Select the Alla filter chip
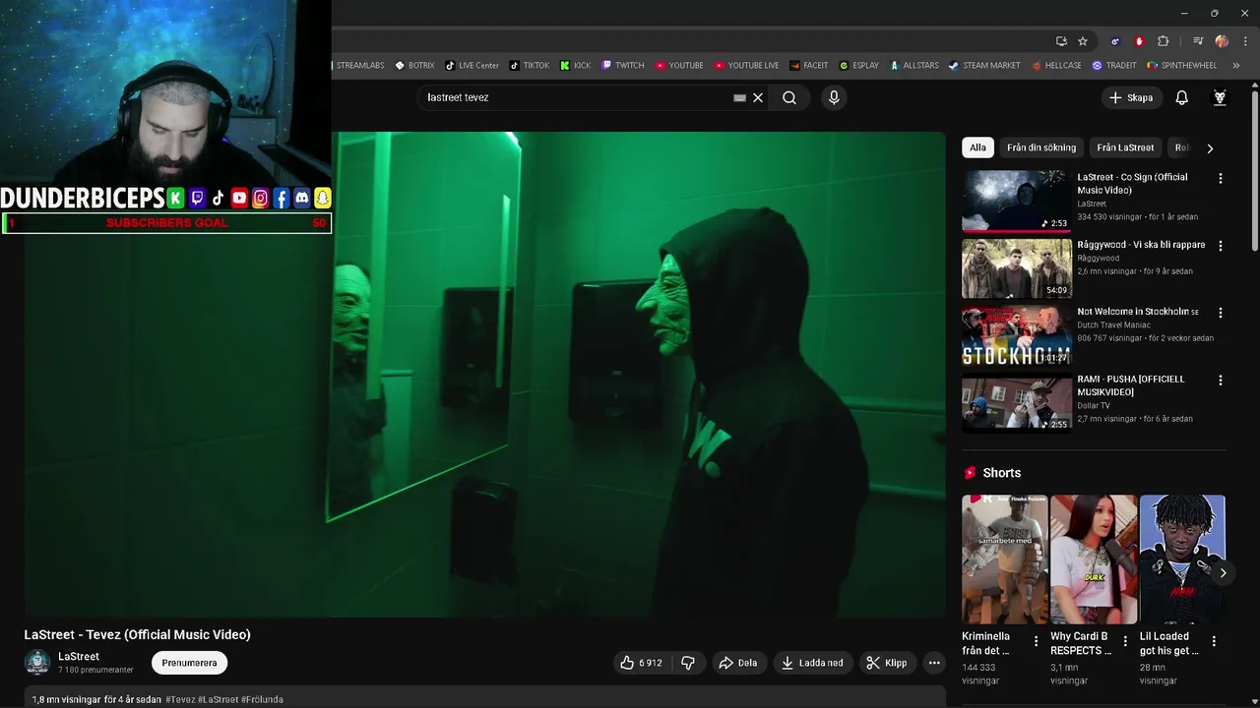 [x=977, y=147]
